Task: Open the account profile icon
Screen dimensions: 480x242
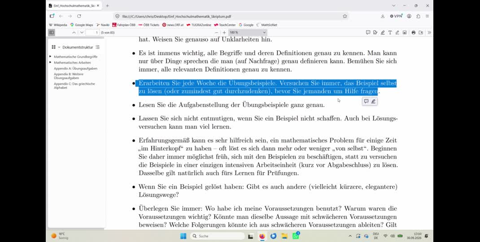Action: 409,16
